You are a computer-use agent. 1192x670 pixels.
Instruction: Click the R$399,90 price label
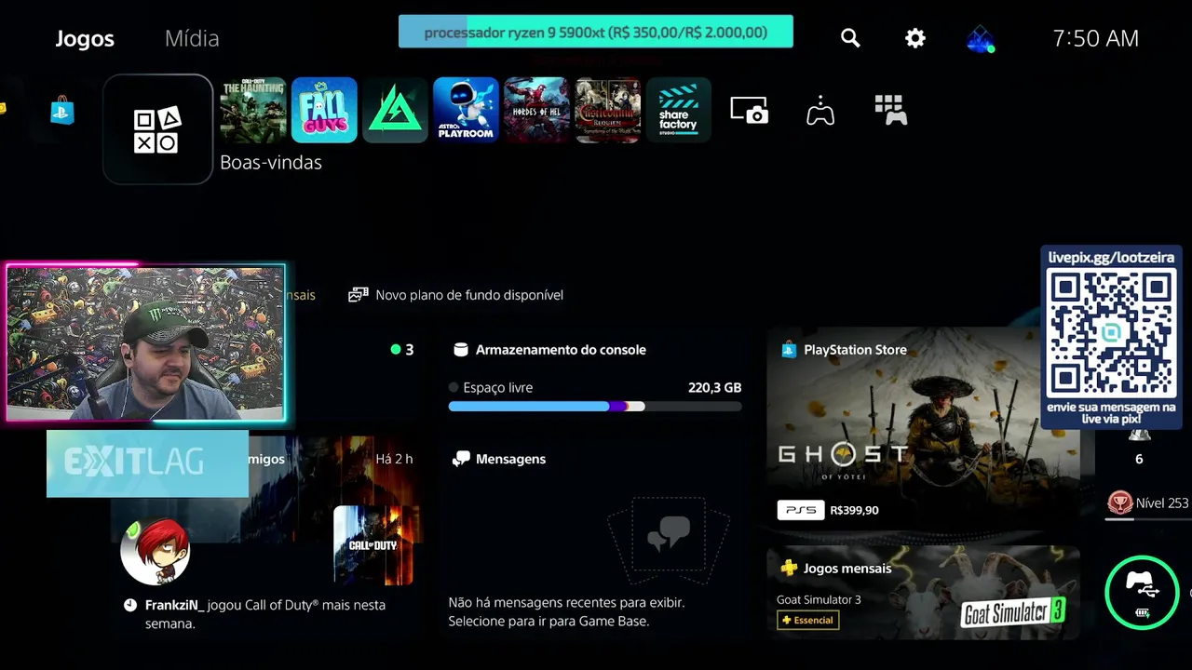[854, 510]
